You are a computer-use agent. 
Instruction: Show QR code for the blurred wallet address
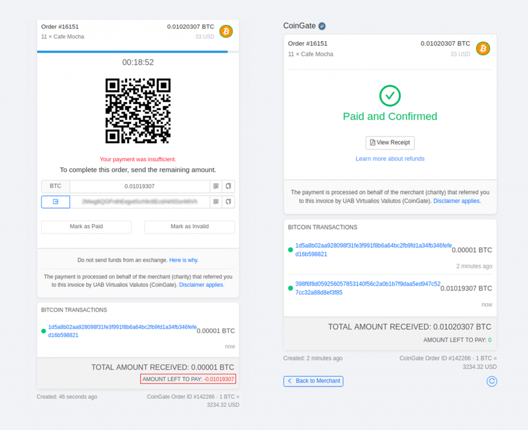tap(216, 202)
